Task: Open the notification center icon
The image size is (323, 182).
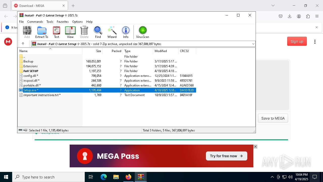Action: pos(315,177)
